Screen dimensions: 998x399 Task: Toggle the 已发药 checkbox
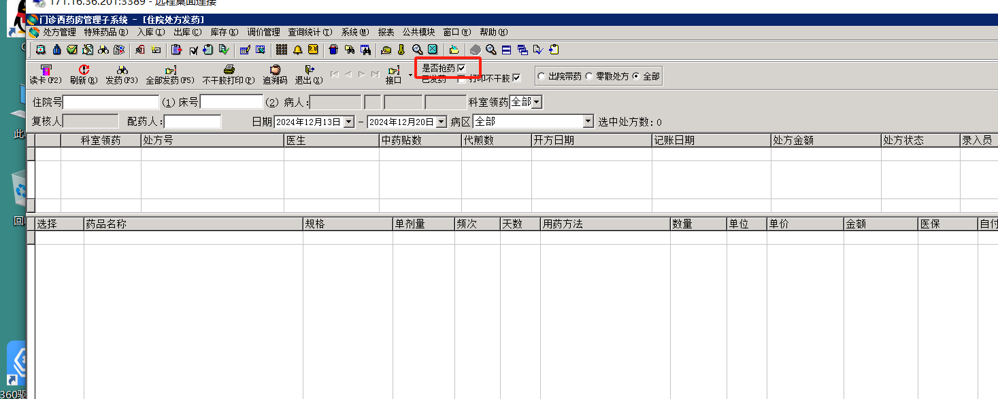click(461, 79)
